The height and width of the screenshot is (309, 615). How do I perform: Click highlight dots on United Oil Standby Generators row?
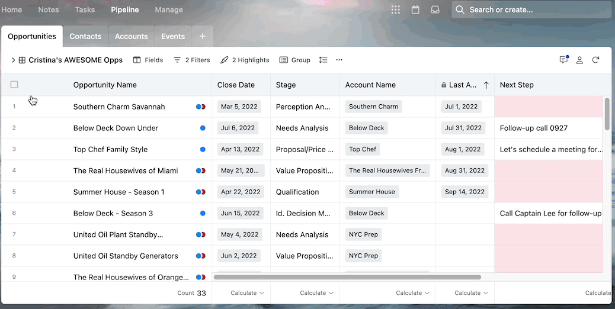pos(201,256)
